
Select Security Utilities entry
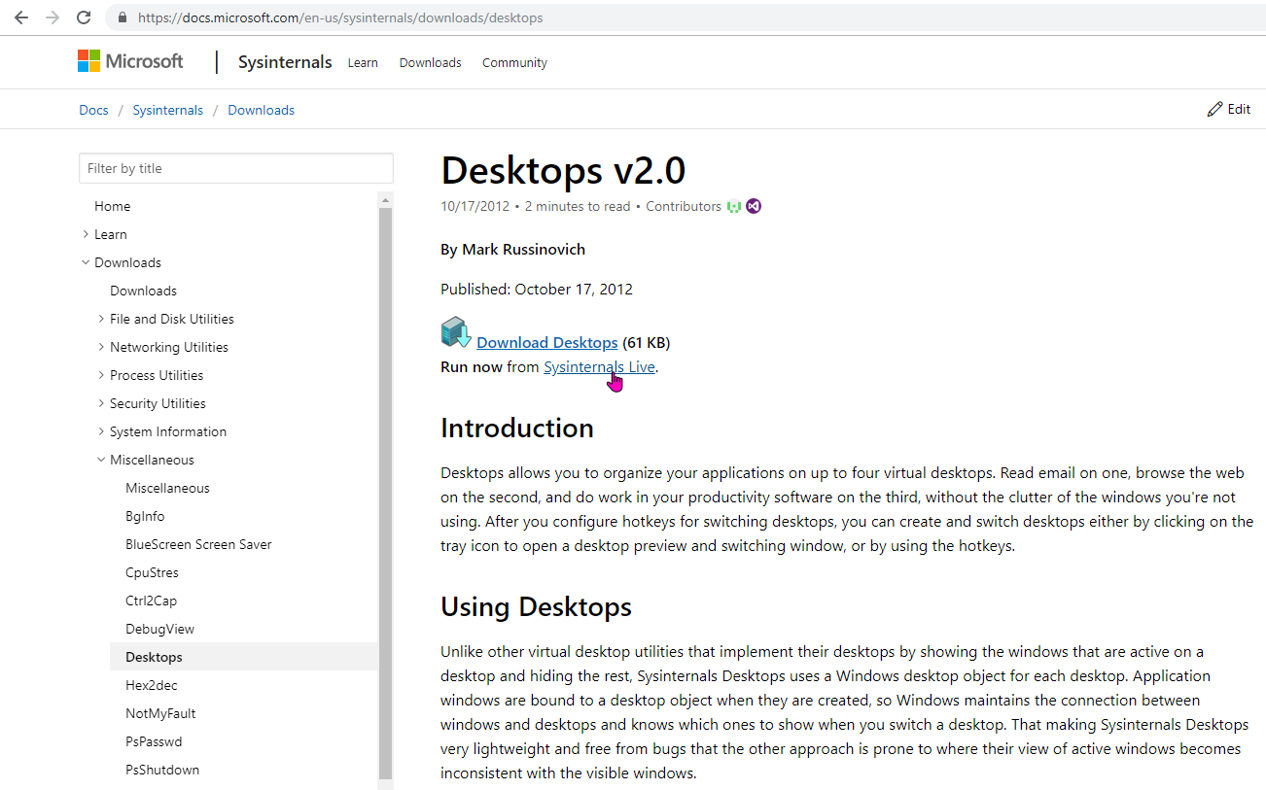coord(158,403)
